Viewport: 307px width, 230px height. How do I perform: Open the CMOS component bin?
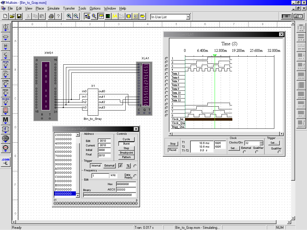pos(5,83)
